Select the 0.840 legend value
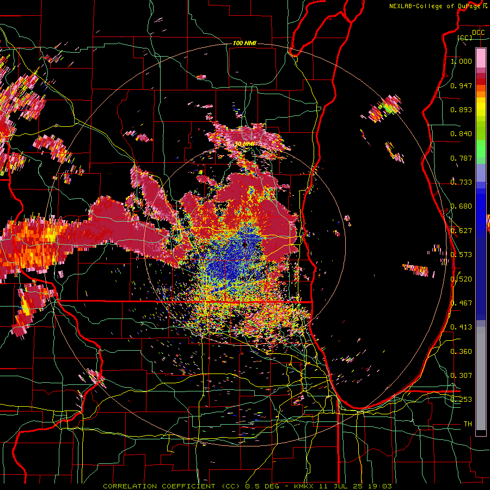This screenshot has height=490, width=490. [x=461, y=134]
